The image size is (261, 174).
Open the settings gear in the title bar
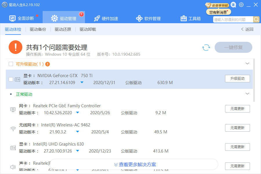pos(241,5)
